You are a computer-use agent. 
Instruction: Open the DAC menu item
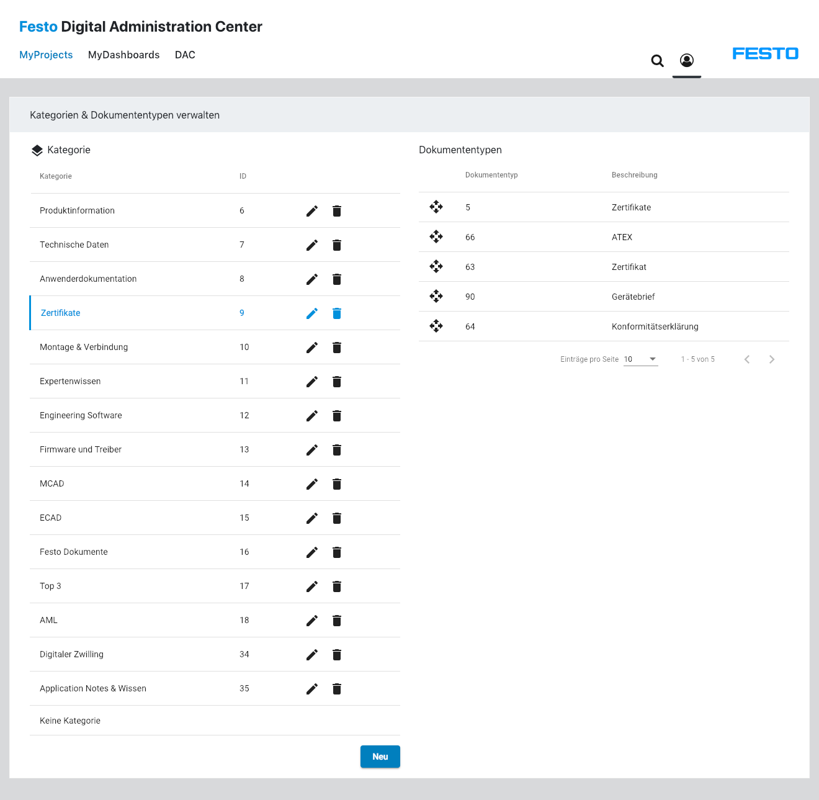pos(184,55)
